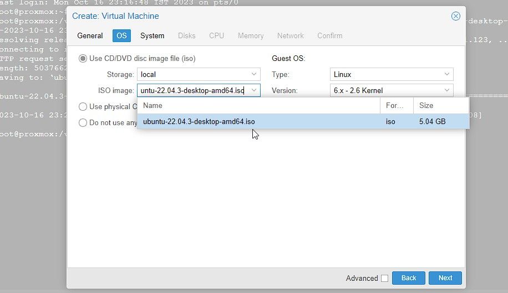Go back with the Back button
This screenshot has width=508, height=293.
409,278
